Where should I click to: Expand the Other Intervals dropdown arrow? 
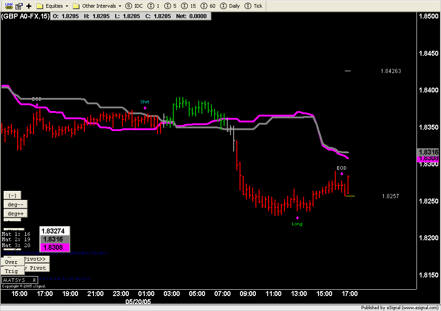click(x=120, y=6)
